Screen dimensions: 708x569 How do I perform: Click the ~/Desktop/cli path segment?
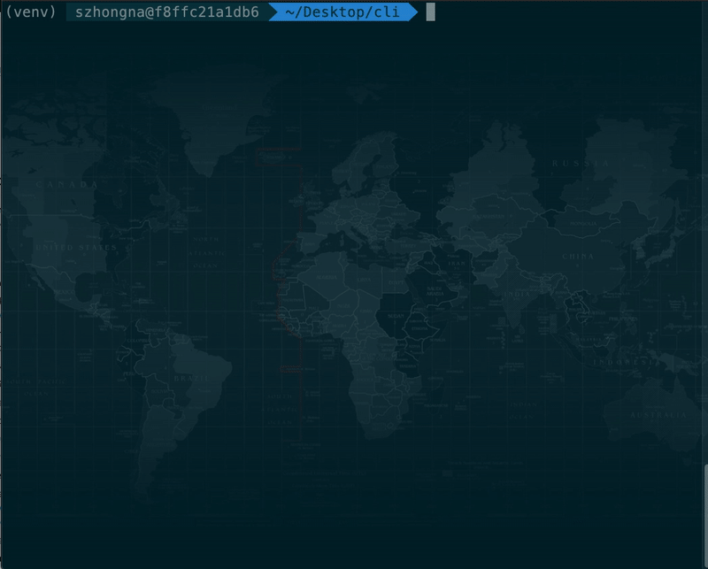342,12
